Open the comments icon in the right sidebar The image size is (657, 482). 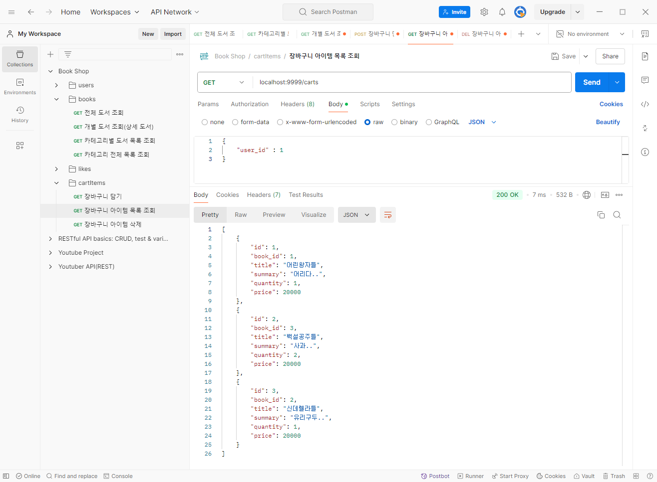click(645, 80)
